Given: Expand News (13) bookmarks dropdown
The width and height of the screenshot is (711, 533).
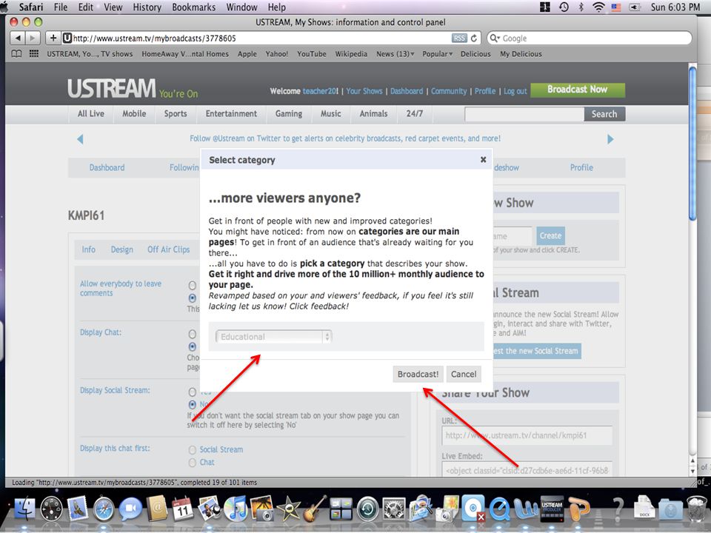Looking at the screenshot, I should pos(395,54).
